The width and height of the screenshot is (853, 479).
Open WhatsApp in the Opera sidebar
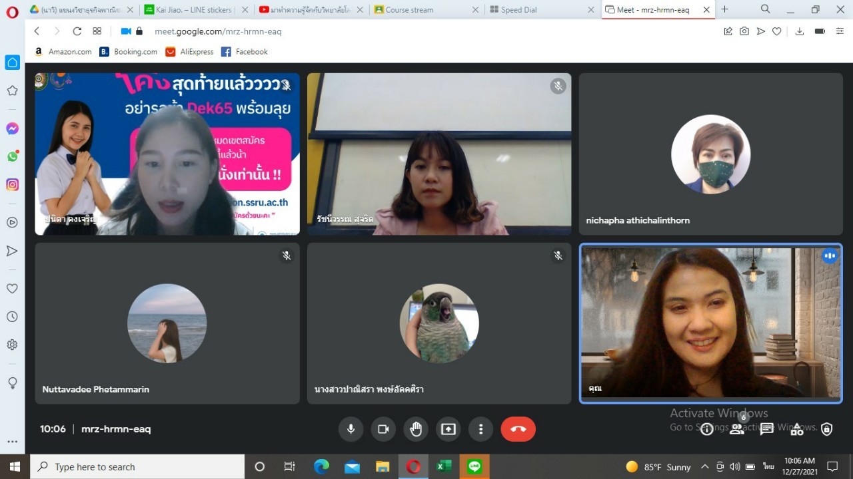tap(12, 156)
